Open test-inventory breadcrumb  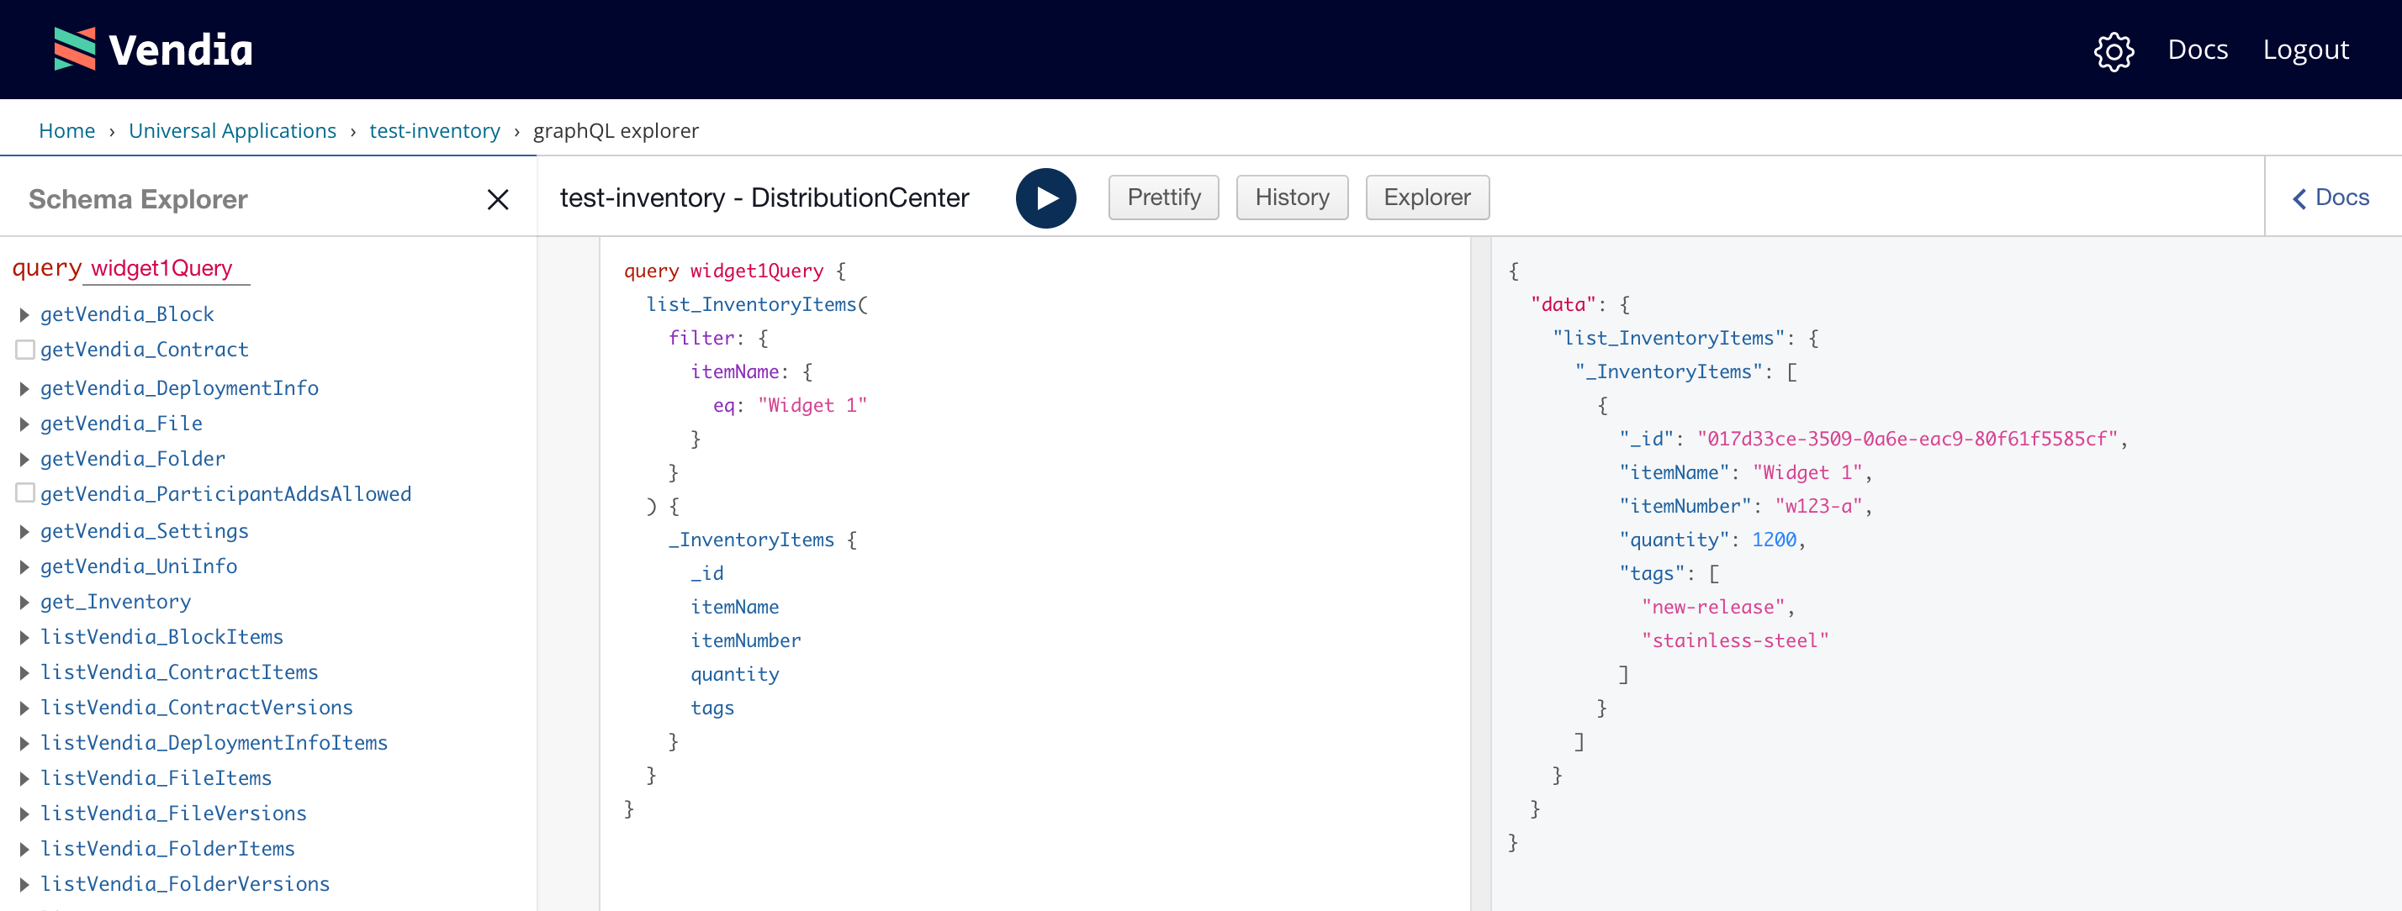[x=435, y=130]
